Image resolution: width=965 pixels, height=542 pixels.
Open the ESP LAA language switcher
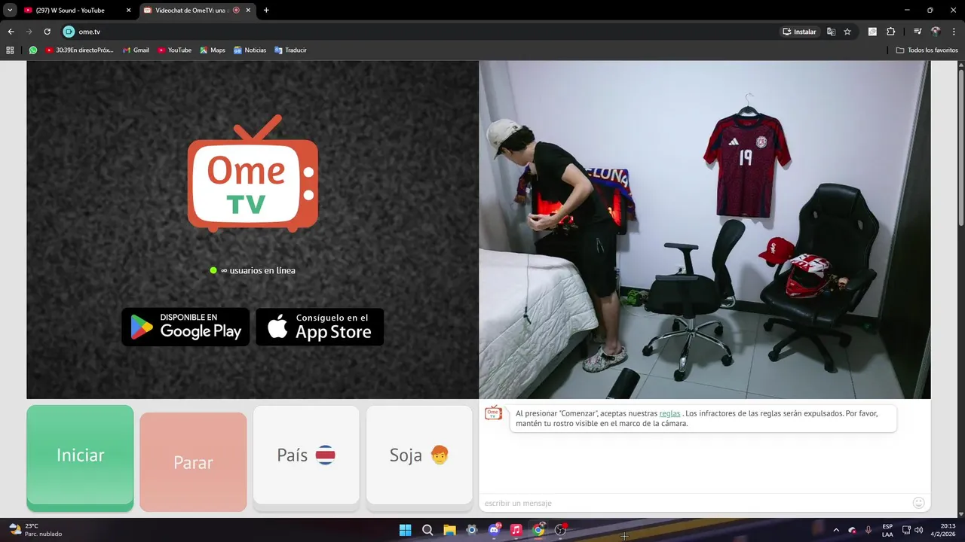point(887,530)
